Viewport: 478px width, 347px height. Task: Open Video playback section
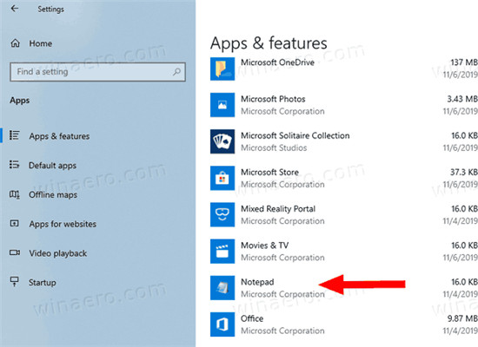pos(58,253)
